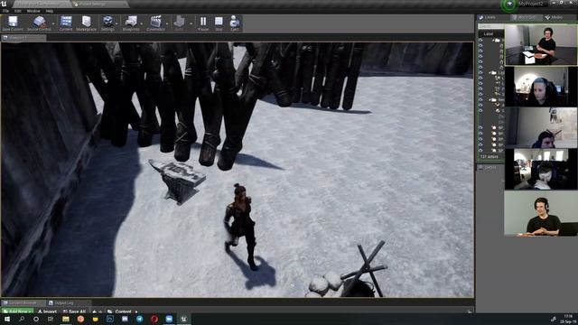Open the Windows Start menu
This screenshot has width=578, height=325.
coord(6,319)
